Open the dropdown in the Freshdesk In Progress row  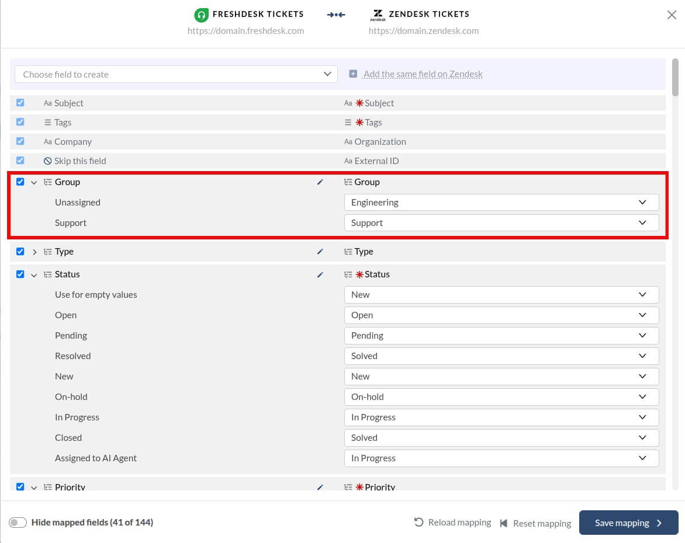point(501,417)
